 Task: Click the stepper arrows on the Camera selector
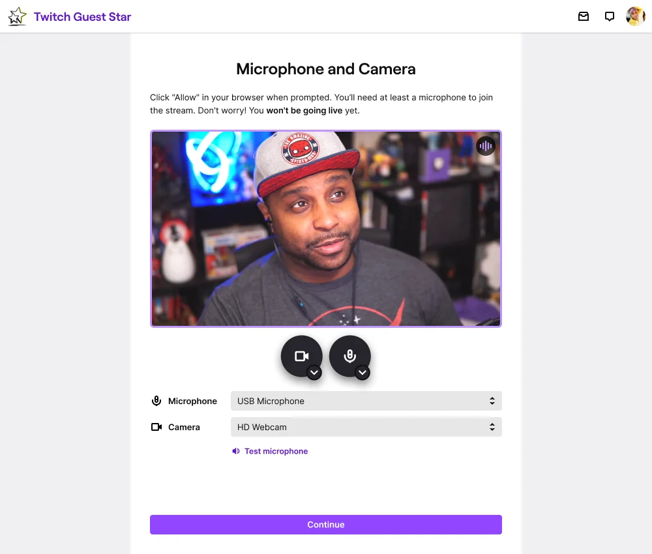point(492,427)
